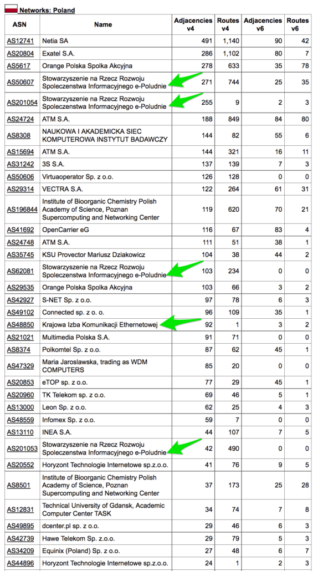Select AS29314 VECTRA link
The image size is (313, 571).
click(20, 189)
